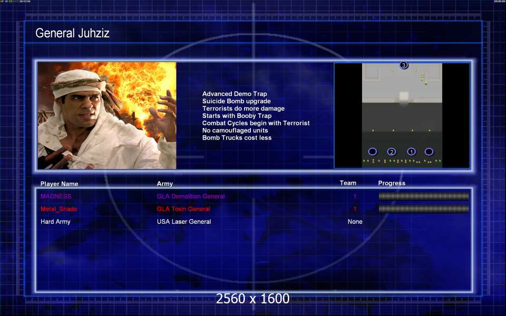The image size is (506, 316).
Task: Click the Progress column header
Action: pyautogui.click(x=392, y=183)
